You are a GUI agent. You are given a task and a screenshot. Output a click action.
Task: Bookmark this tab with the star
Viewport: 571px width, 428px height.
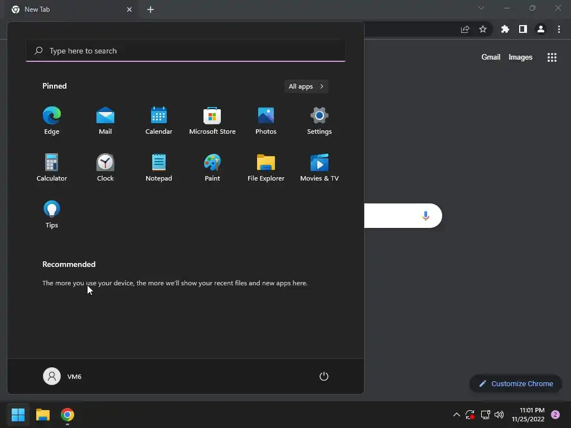pyautogui.click(x=483, y=29)
